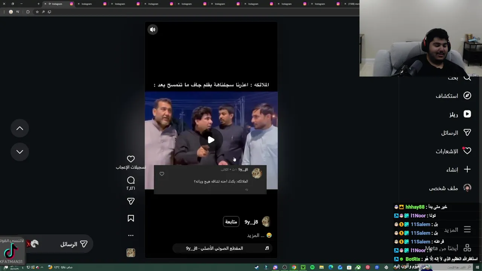Click the browser zoom magnifier icon
The width and height of the screenshot is (482, 271).
coord(43,12)
